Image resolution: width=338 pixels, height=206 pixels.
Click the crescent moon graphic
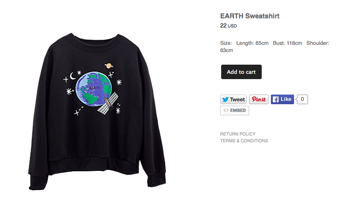(72, 76)
